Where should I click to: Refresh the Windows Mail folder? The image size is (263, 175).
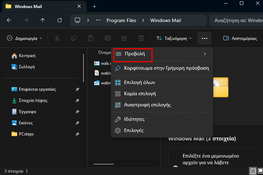60,20
